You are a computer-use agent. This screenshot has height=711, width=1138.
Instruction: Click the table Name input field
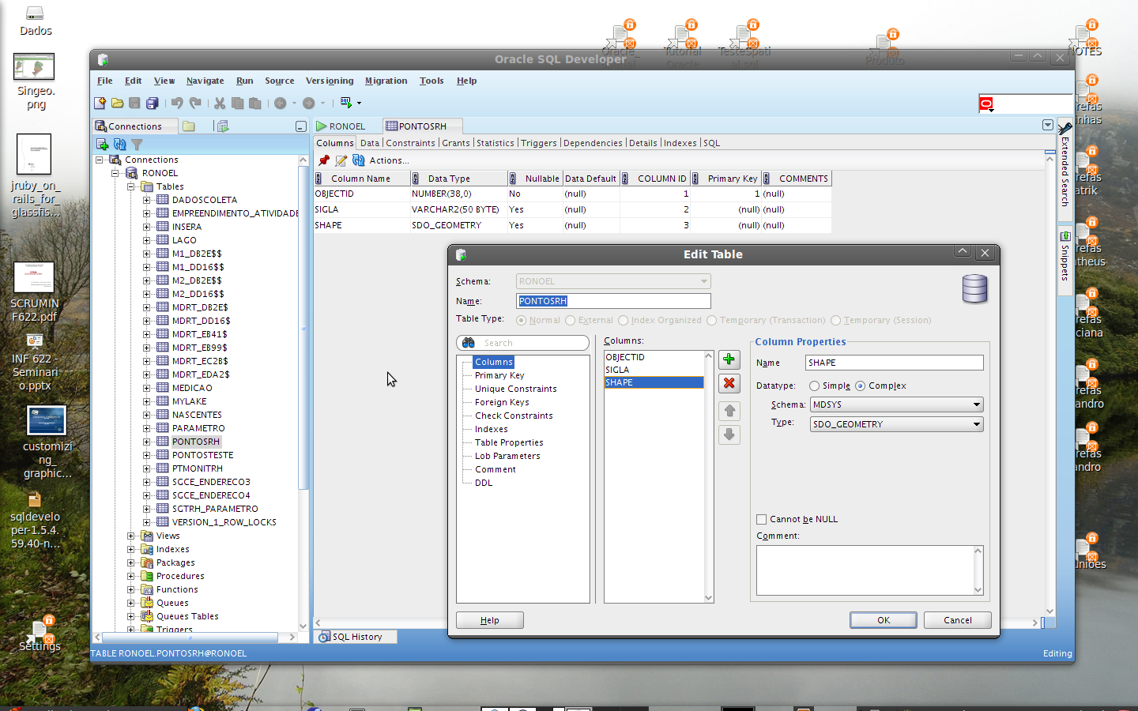613,301
